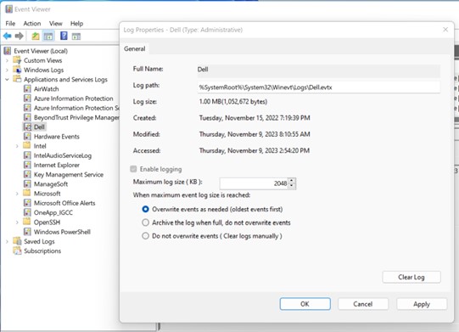Click the Subscriptions icon

pos(17,250)
